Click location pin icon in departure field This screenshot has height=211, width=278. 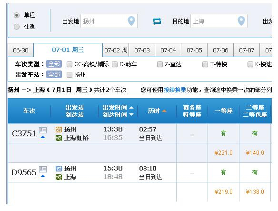[131, 21]
